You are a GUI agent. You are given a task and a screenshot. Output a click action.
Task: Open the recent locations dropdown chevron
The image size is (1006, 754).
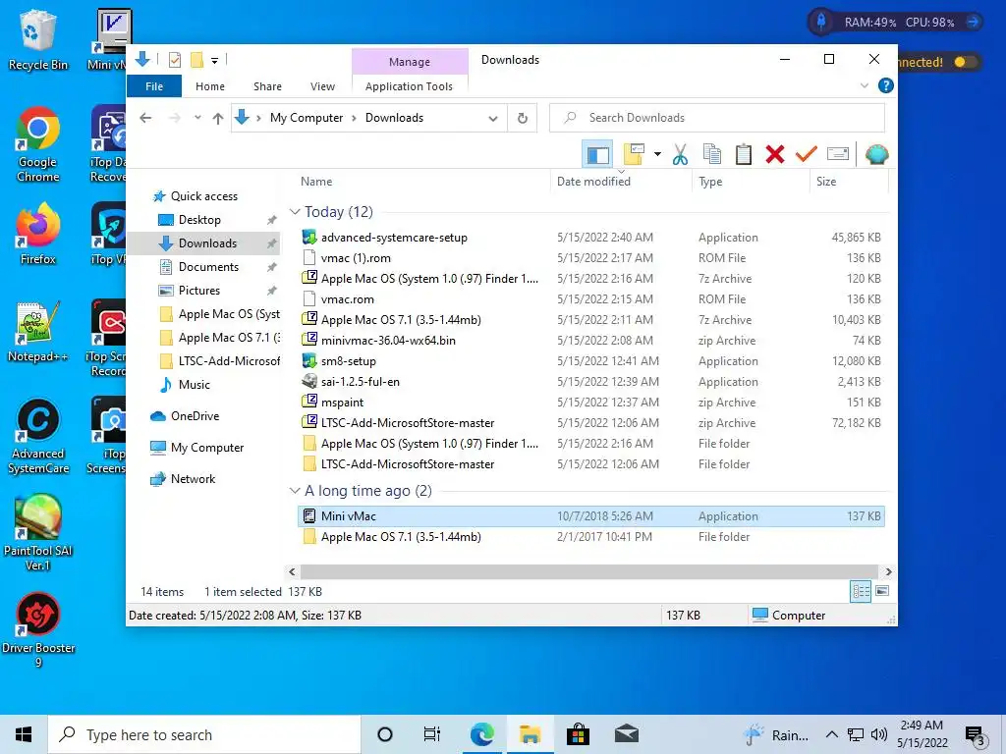[x=197, y=118]
